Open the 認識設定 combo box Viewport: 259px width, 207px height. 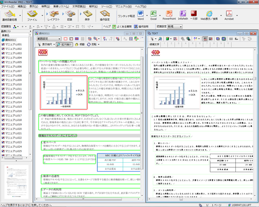tap(175, 27)
